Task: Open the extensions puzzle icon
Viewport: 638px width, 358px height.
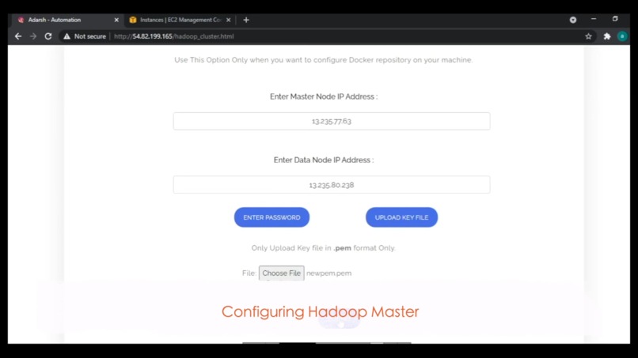Action: point(607,36)
